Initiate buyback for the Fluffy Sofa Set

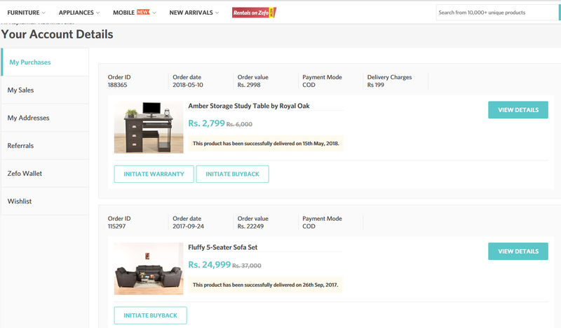pos(150,315)
